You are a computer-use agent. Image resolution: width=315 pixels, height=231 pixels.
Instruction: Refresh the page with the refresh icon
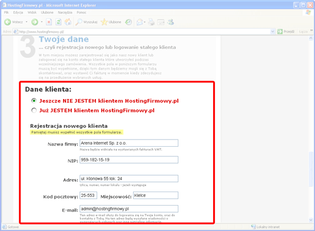tap(58, 22)
